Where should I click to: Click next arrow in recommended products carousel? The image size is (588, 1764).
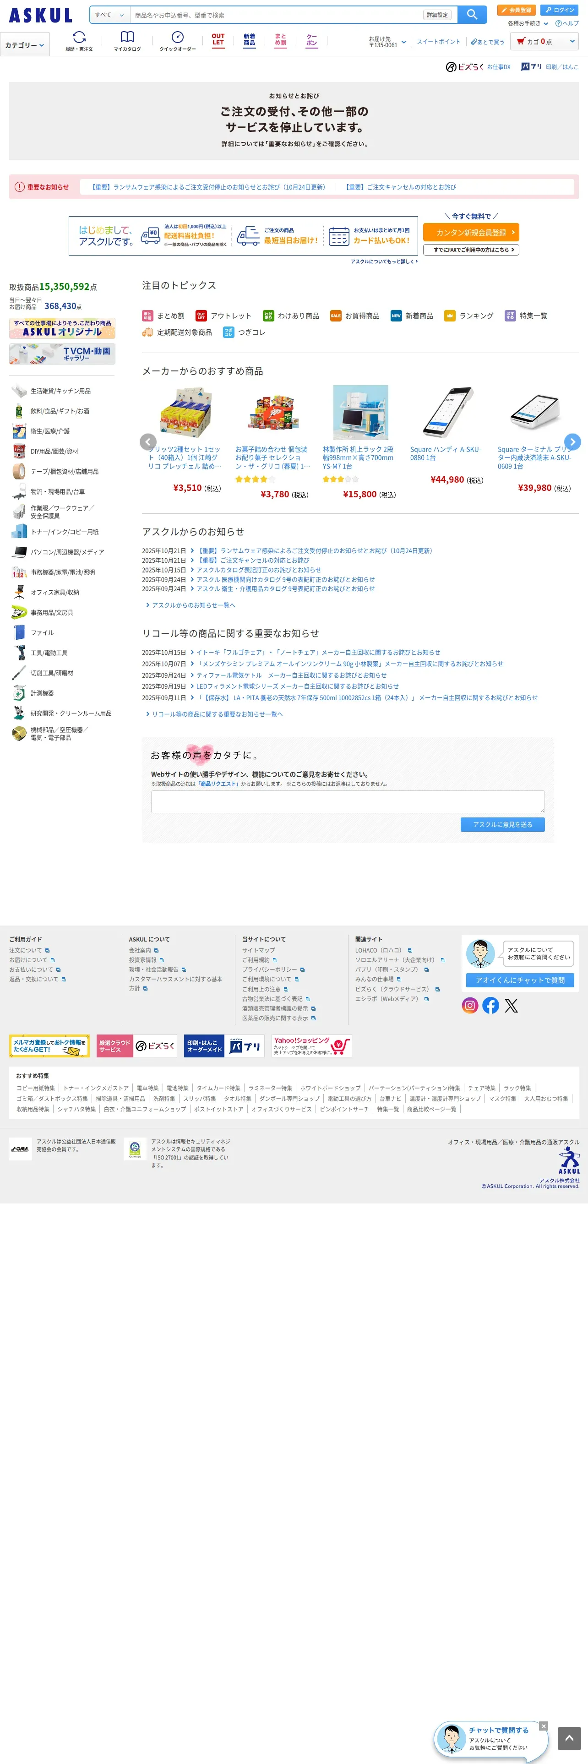[x=572, y=441]
